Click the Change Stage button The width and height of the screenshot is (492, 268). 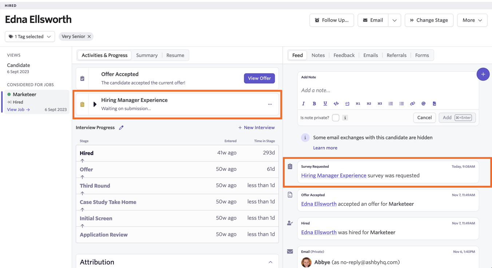429,20
